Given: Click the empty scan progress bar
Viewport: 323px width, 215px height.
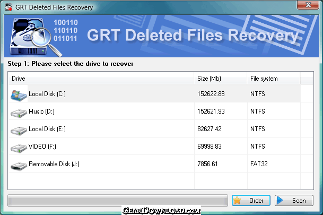Looking at the screenshot, I should (x=118, y=200).
